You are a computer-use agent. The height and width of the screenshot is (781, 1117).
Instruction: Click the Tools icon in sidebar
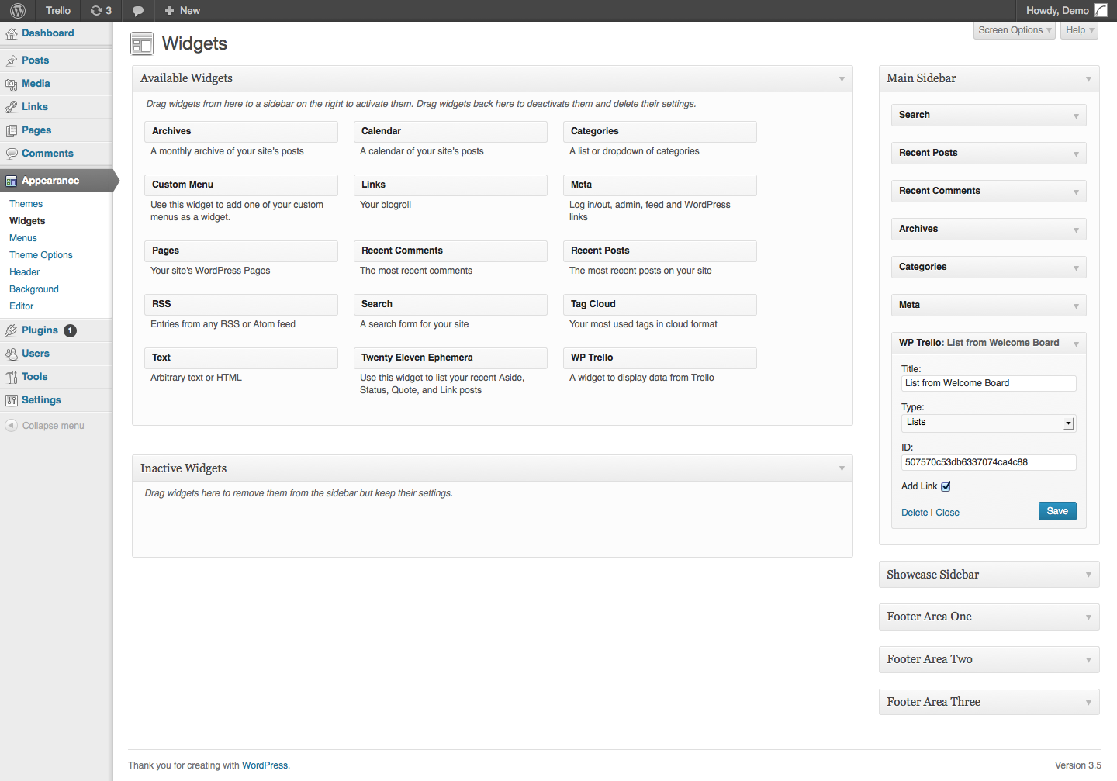point(12,377)
